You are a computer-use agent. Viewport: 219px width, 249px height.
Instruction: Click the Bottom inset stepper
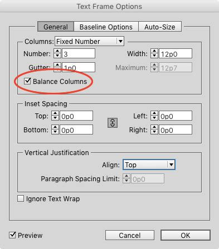(x=55, y=130)
